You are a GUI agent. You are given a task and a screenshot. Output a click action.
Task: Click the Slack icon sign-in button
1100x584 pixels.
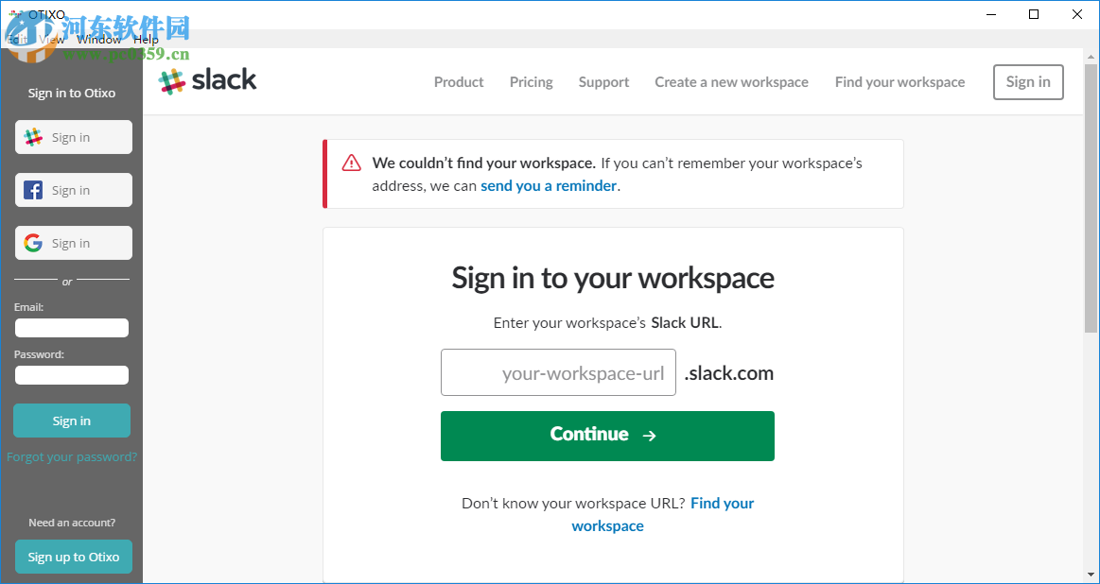(x=73, y=137)
